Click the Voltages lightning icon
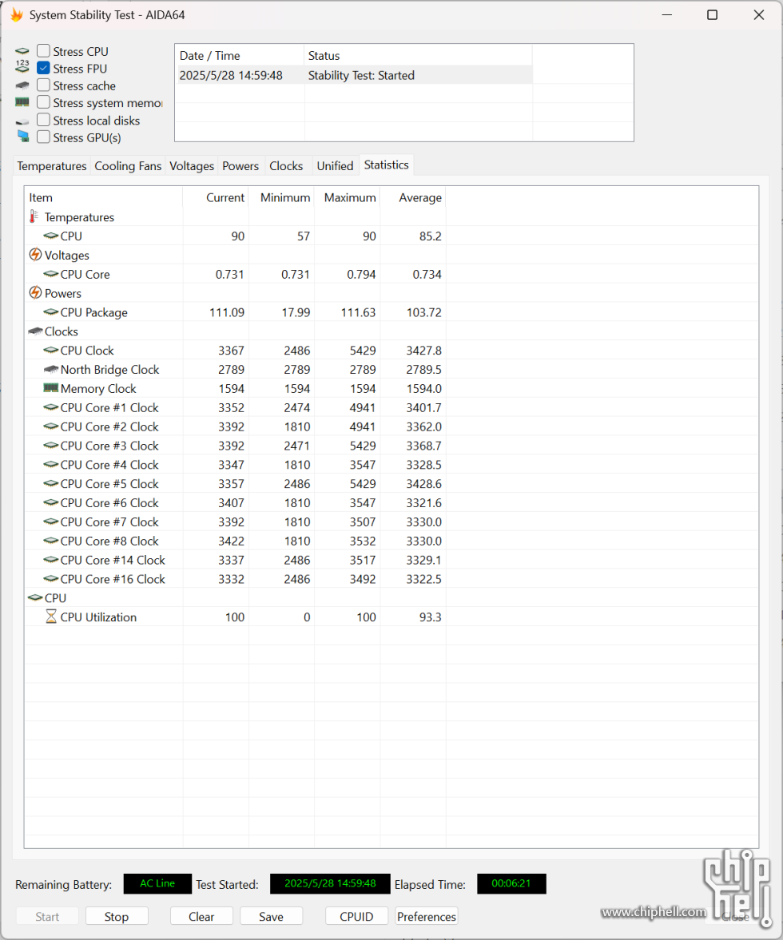 35,255
